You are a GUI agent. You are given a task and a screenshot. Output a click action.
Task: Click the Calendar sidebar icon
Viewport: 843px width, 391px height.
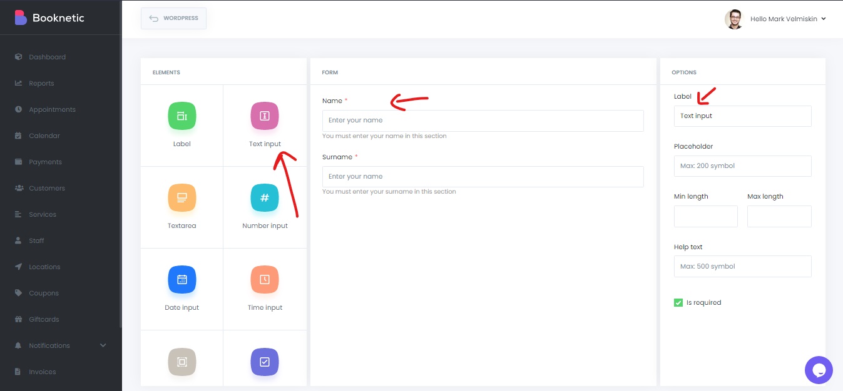[18, 136]
